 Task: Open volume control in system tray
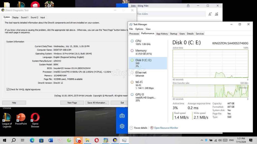(x=220, y=140)
